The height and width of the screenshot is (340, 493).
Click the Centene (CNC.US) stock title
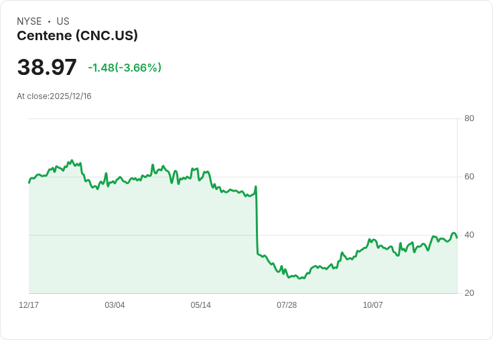(77, 36)
